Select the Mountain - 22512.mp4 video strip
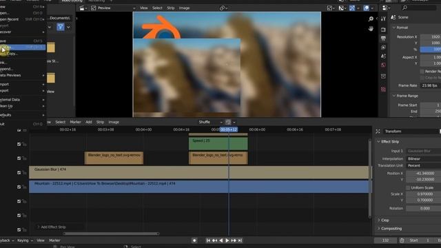This screenshot has height=248, width=441. pos(201,187)
